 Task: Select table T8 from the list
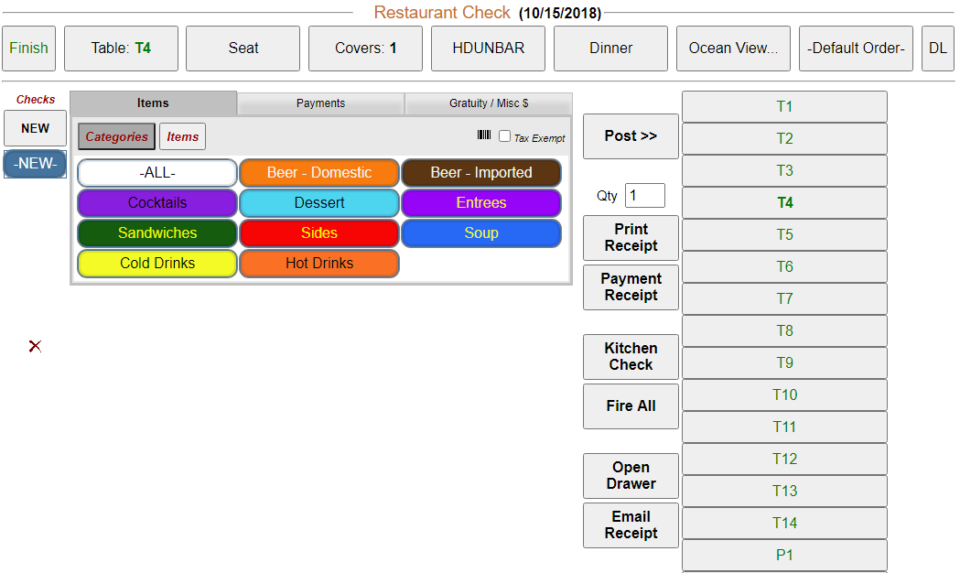[x=784, y=331]
